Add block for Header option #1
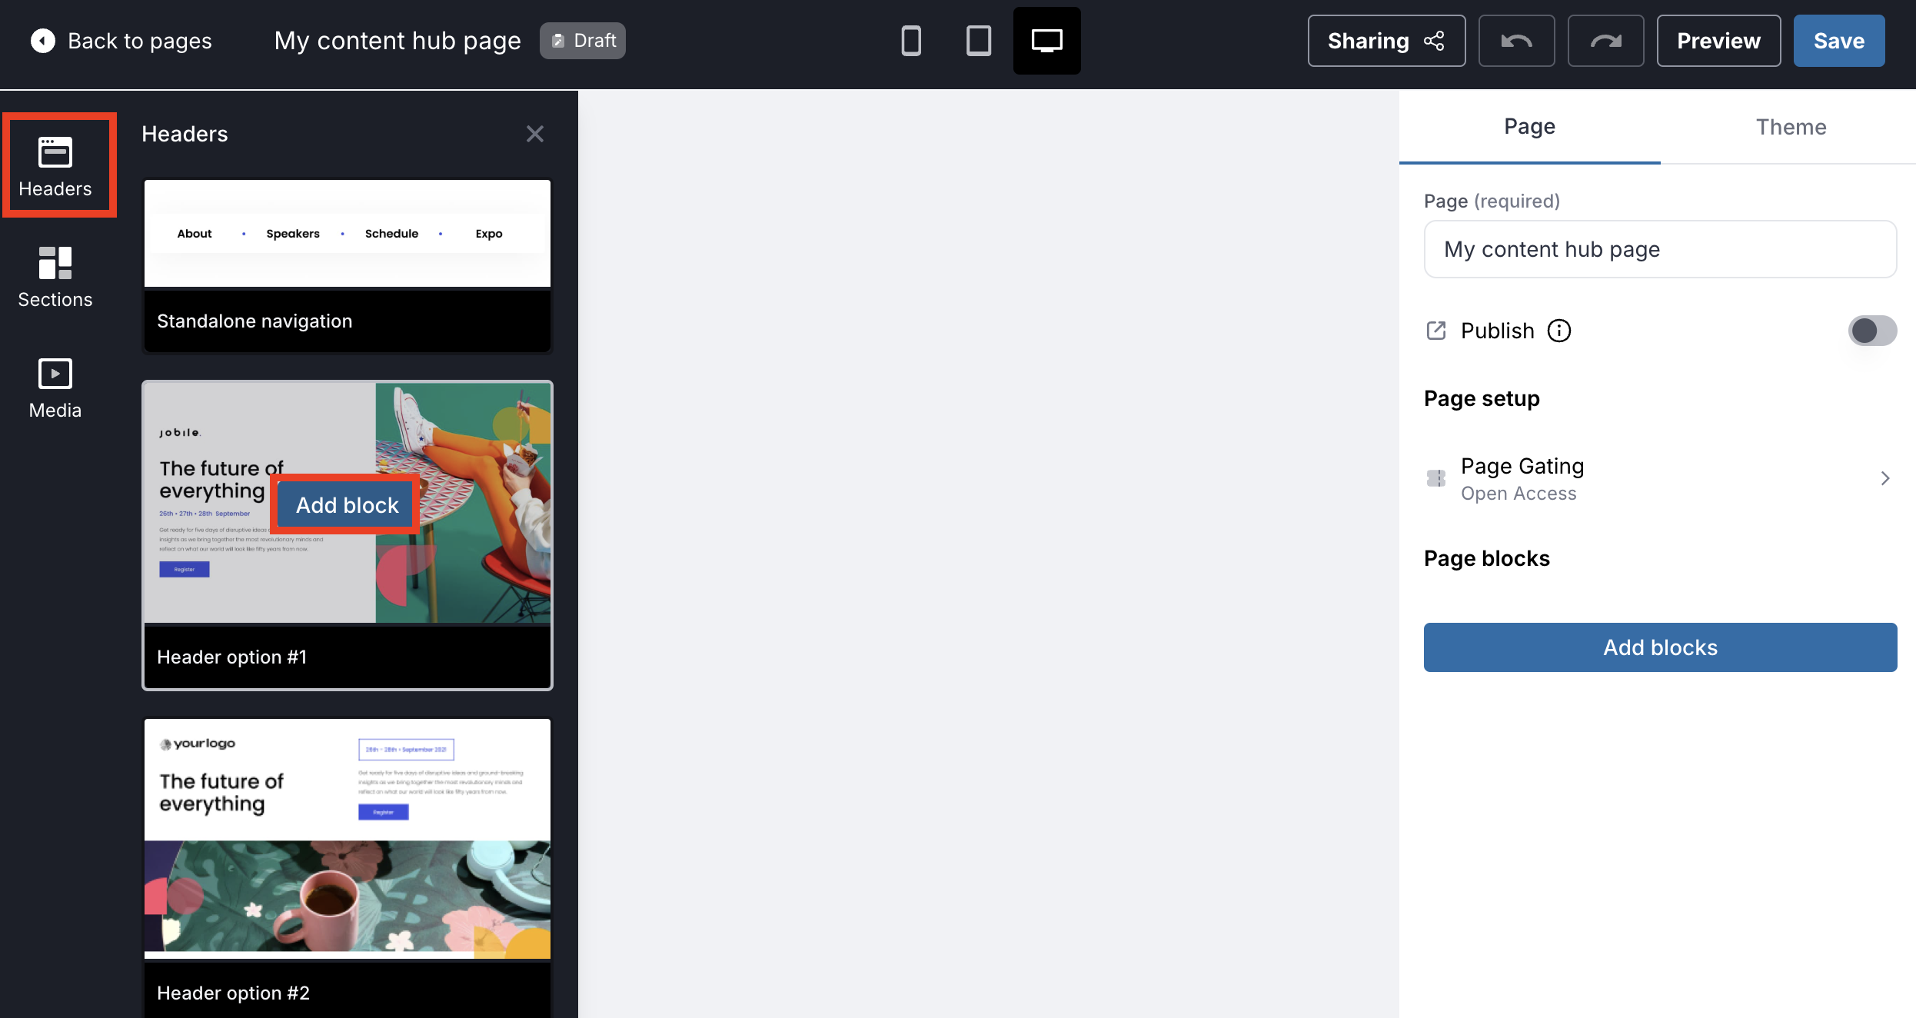The image size is (1916, 1018). (x=348, y=505)
